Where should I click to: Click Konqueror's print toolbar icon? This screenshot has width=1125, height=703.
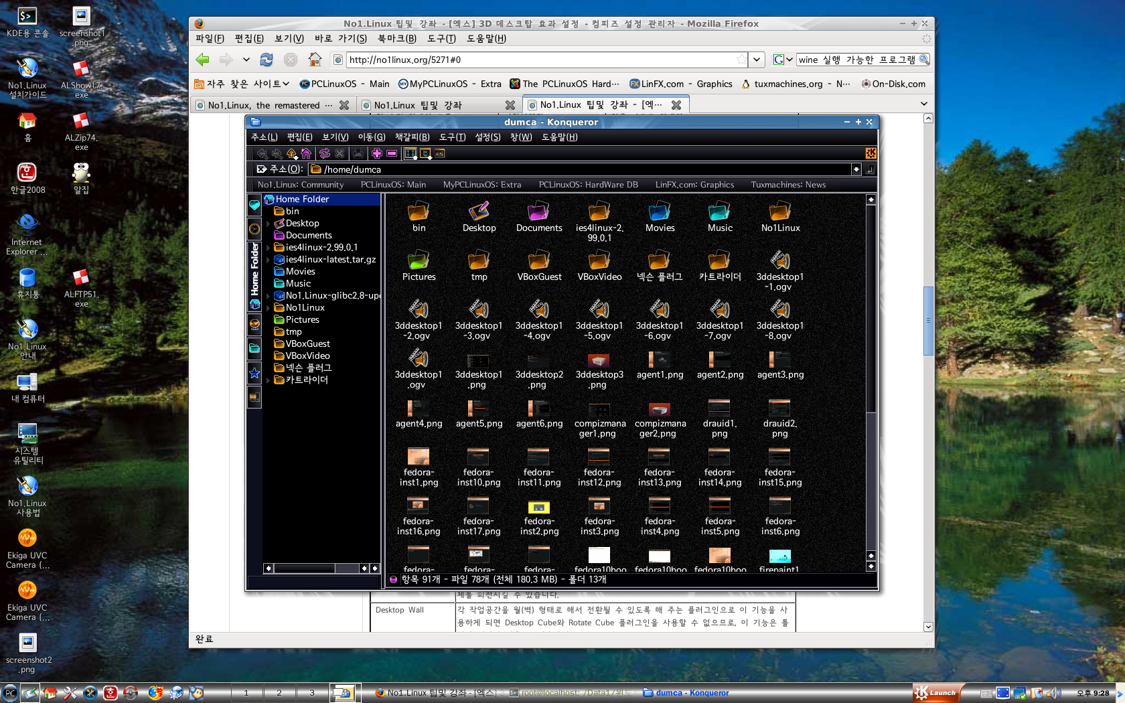coord(358,153)
